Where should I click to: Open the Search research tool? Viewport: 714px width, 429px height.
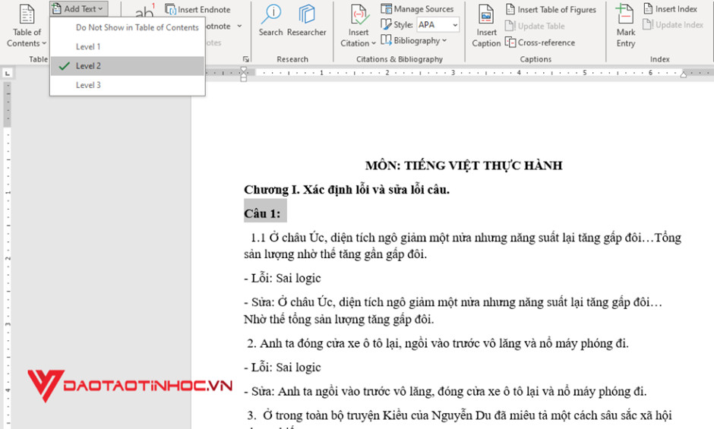coord(271,21)
